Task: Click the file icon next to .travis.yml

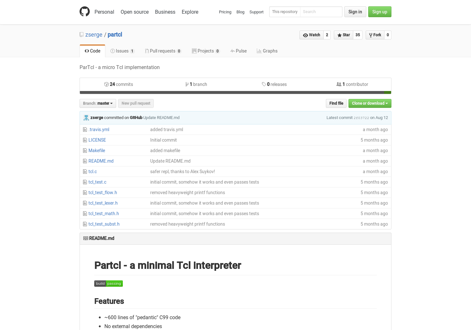Action: click(85, 130)
